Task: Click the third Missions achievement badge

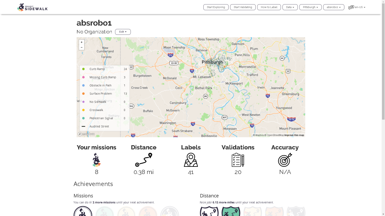Action: (x=126, y=211)
